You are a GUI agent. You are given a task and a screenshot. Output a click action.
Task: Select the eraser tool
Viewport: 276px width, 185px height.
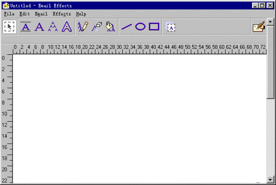[97, 27]
